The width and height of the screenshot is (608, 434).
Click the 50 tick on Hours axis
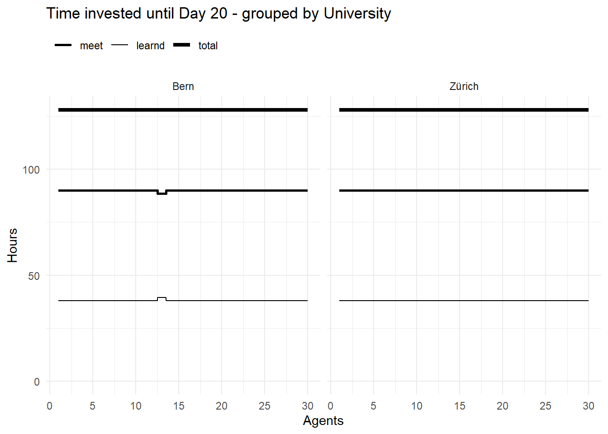(34, 276)
